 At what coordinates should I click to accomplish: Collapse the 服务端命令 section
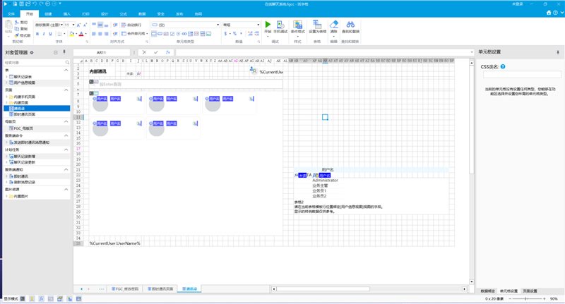point(66,135)
